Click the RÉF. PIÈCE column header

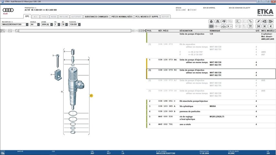point(163,31)
